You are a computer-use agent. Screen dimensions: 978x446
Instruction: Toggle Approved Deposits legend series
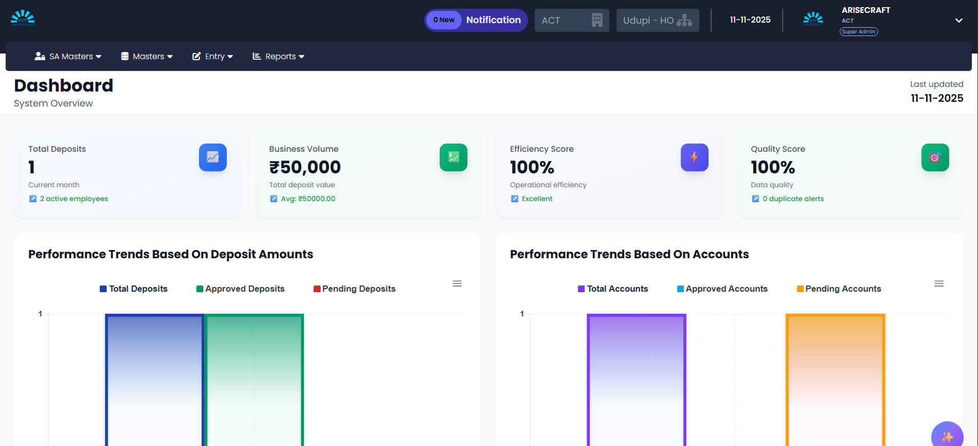(240, 289)
